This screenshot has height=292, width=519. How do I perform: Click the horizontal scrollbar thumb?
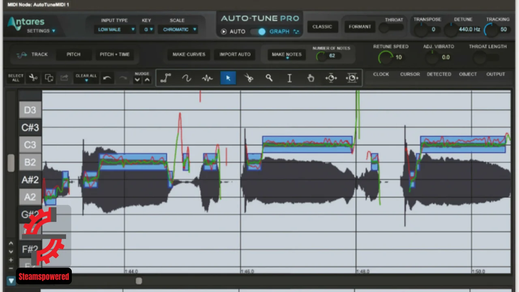139,281
